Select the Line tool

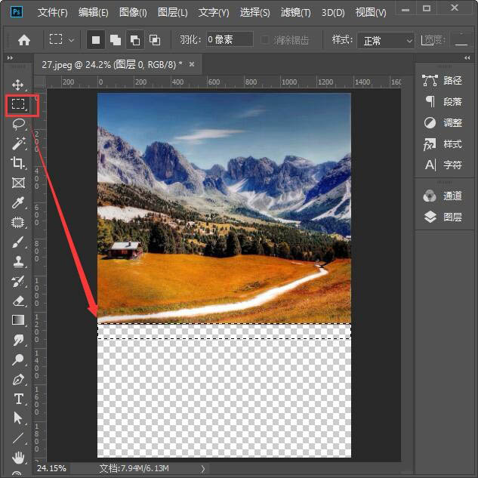[18, 438]
